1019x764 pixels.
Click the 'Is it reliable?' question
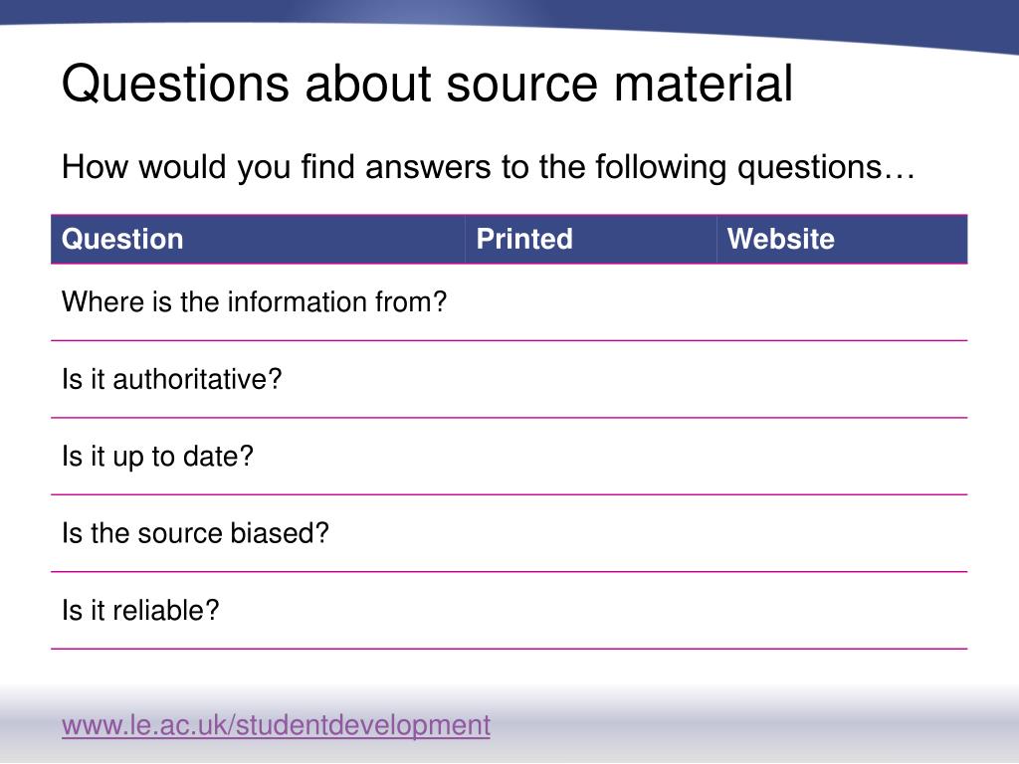tap(140, 610)
